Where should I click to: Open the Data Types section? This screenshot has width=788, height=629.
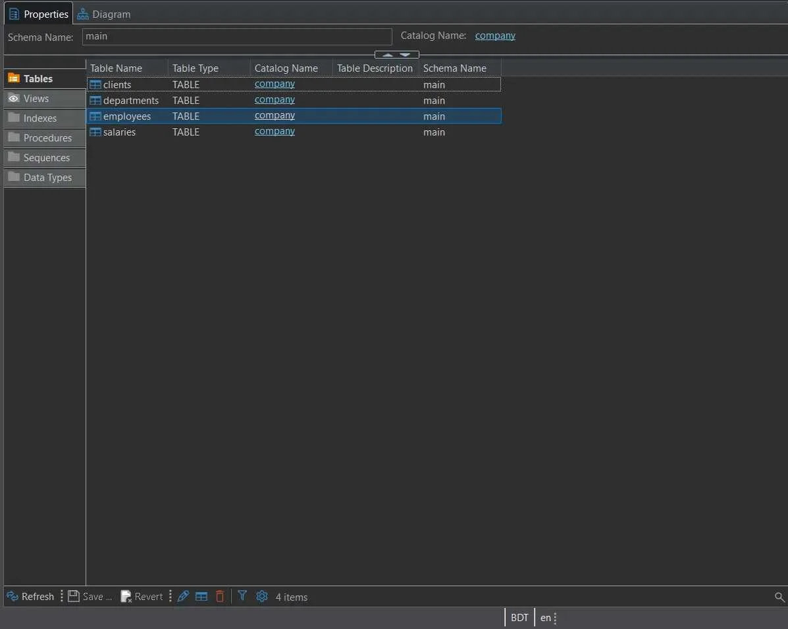coord(45,178)
